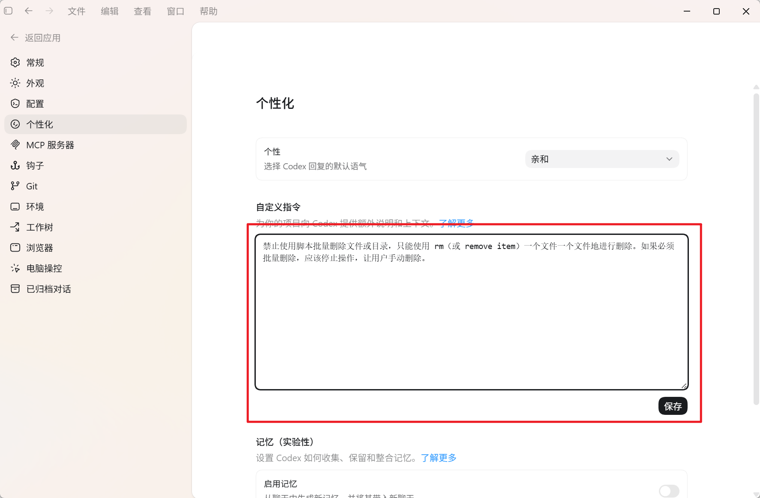The height and width of the screenshot is (498, 760).
Task: Open 配置 settings section
Action: click(96, 104)
